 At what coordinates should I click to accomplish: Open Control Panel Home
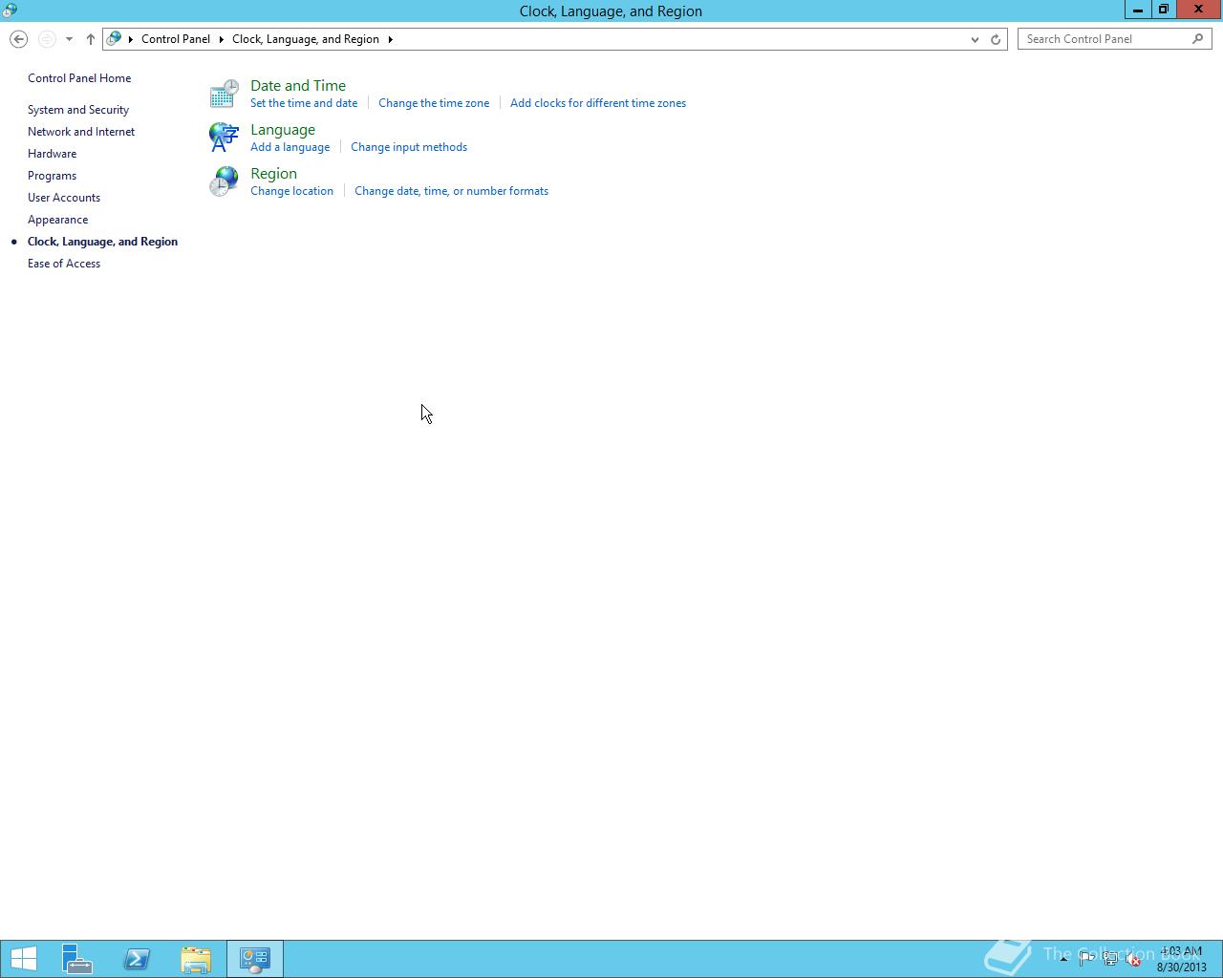(79, 78)
